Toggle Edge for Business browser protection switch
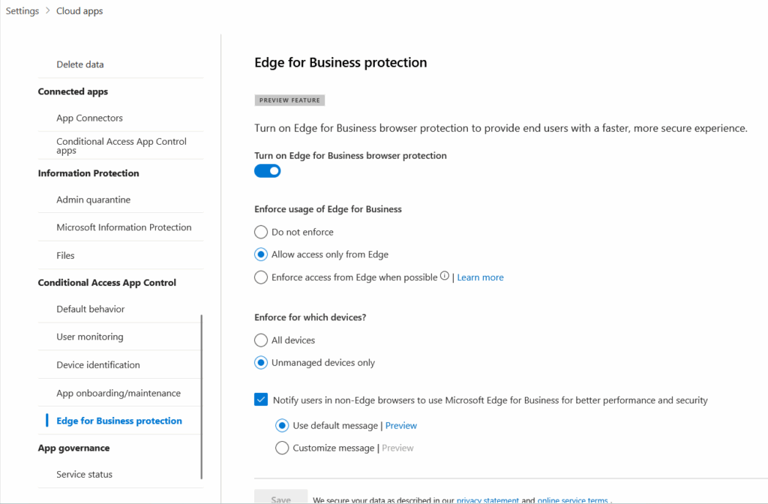 268,171
